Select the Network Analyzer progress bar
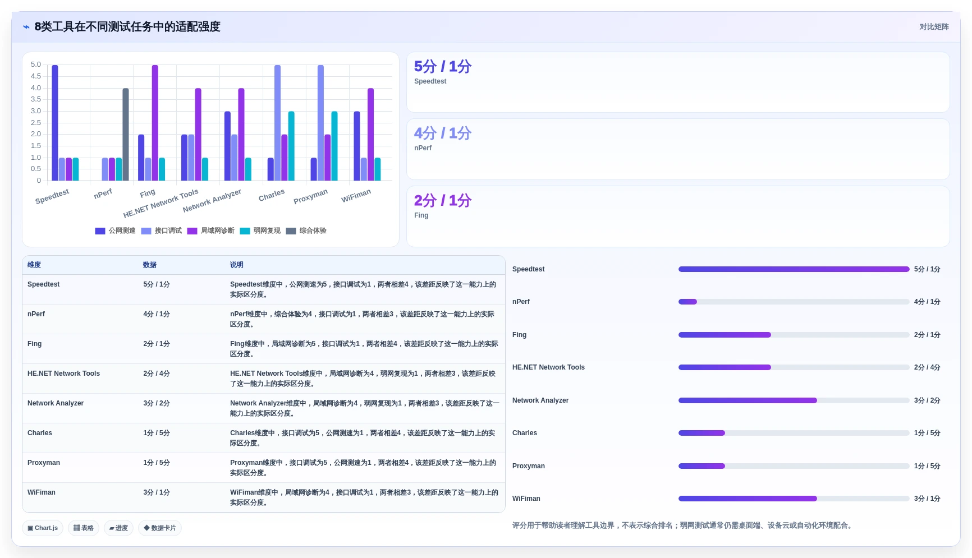 pos(794,400)
